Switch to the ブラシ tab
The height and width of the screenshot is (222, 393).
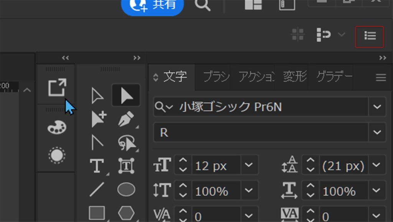[216, 77]
